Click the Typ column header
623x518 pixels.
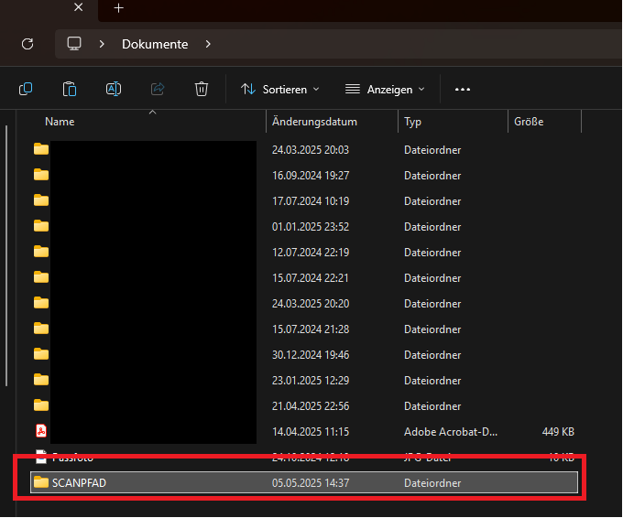[x=413, y=122]
